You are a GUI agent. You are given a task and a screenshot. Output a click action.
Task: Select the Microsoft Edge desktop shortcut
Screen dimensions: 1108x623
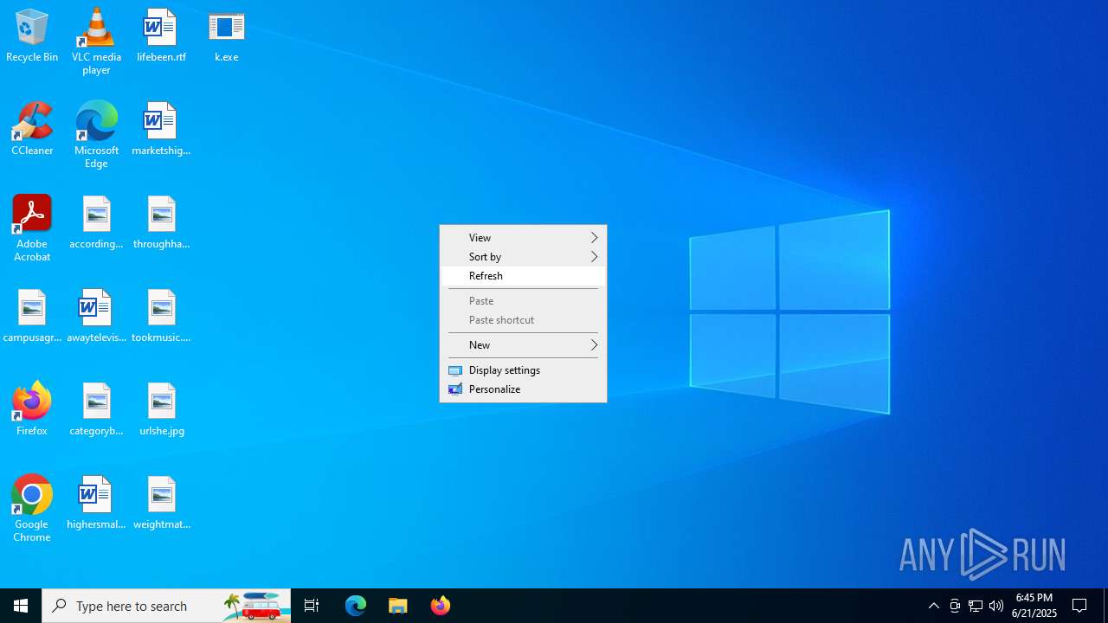[96, 135]
